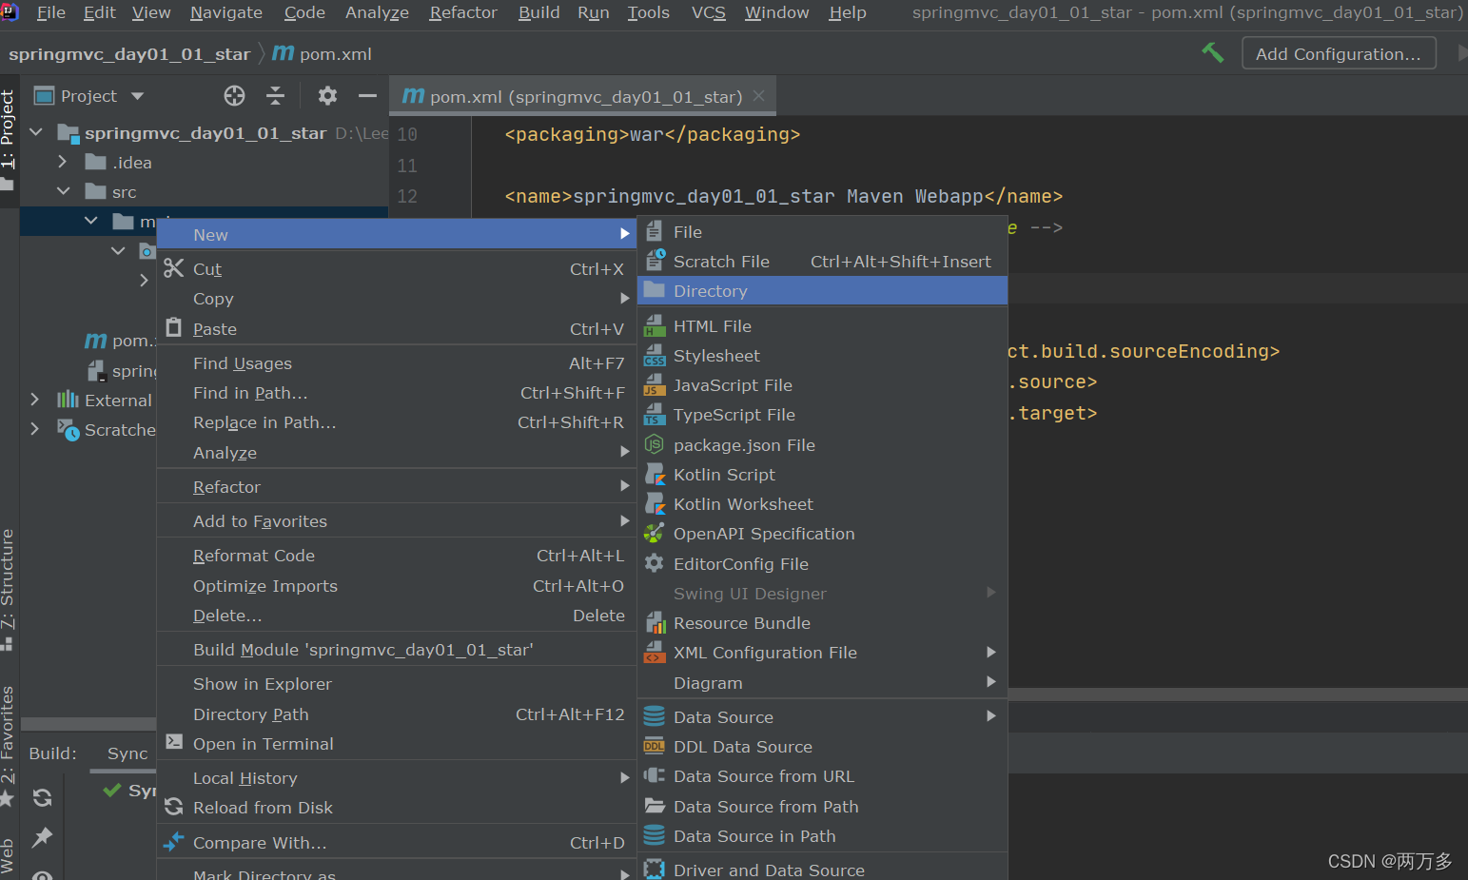Image resolution: width=1468 pixels, height=880 pixels.
Task: Click the package.json File icon
Action: (654, 444)
